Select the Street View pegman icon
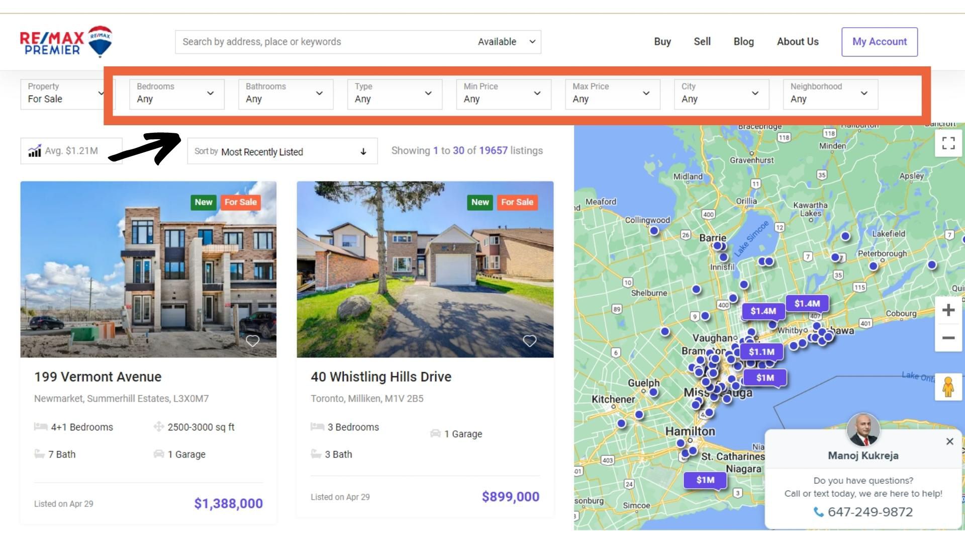Viewport: 965px width, 543px height. 948,387
